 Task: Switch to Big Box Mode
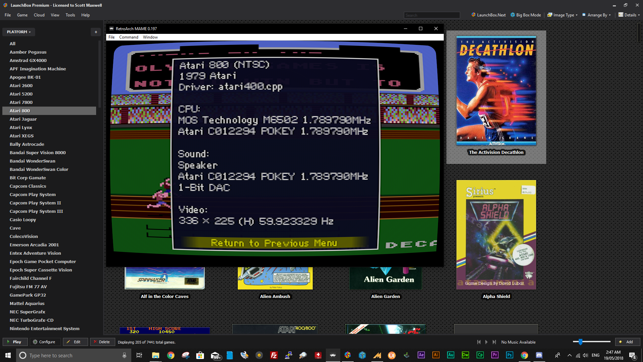[x=525, y=15]
